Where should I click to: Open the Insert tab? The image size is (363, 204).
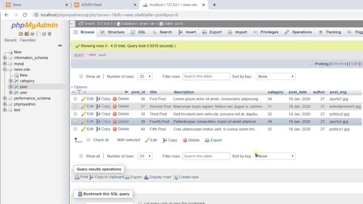coord(187,32)
